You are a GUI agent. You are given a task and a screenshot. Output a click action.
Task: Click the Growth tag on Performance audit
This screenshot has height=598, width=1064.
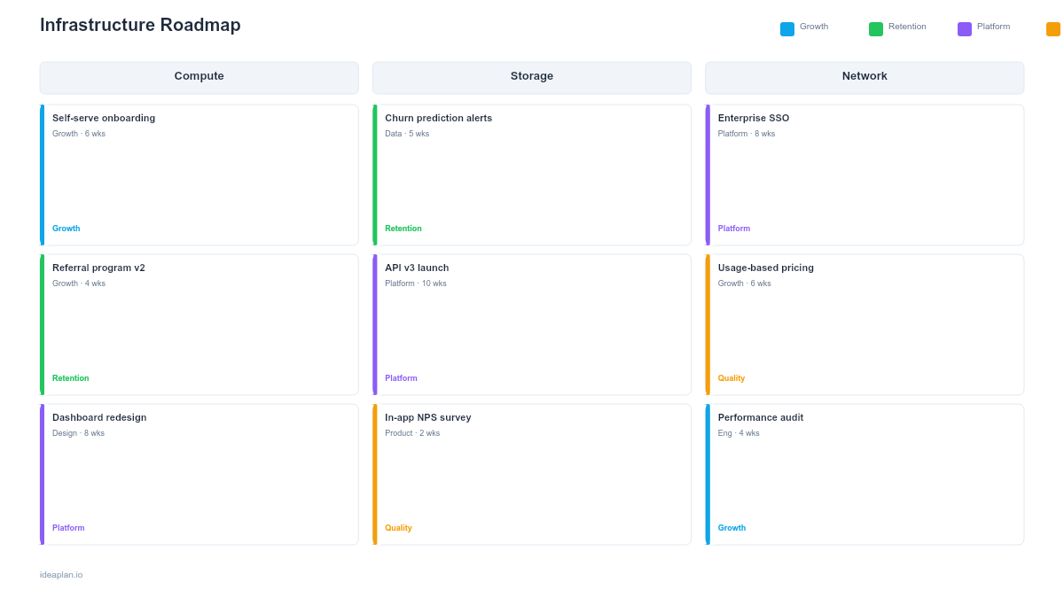731,528
